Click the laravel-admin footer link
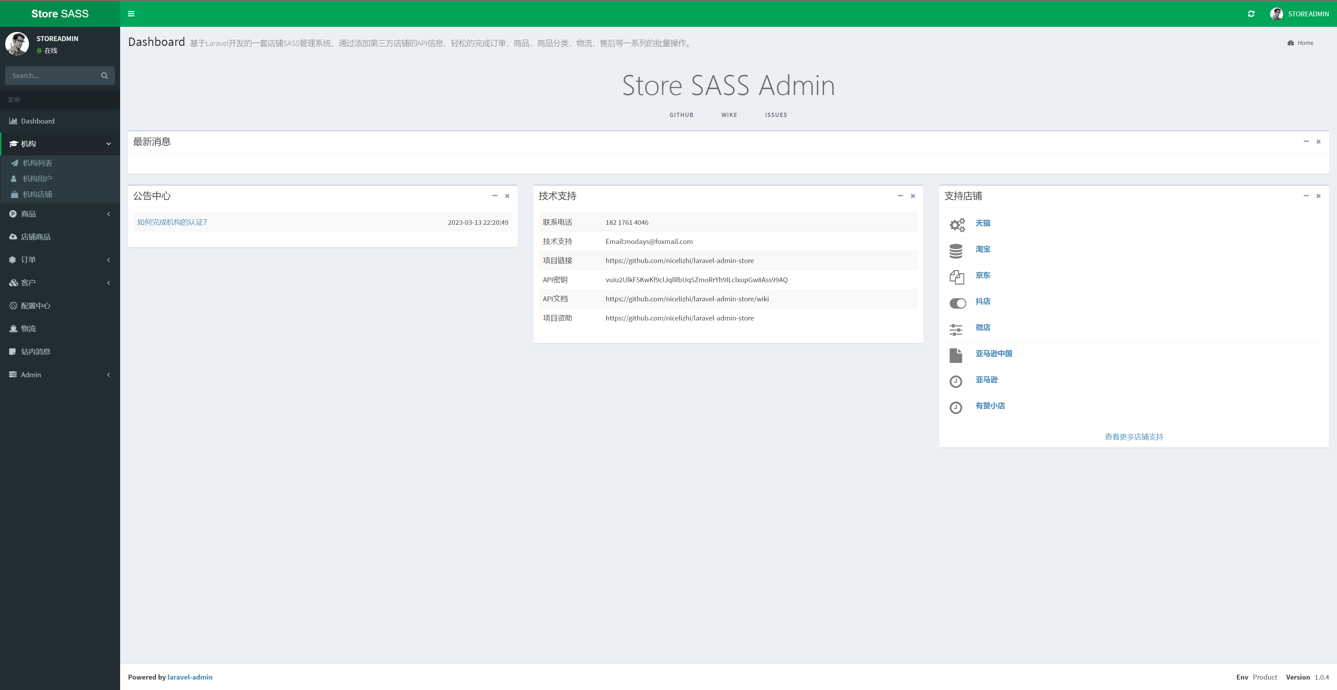Image resolution: width=1337 pixels, height=690 pixels. tap(190, 677)
